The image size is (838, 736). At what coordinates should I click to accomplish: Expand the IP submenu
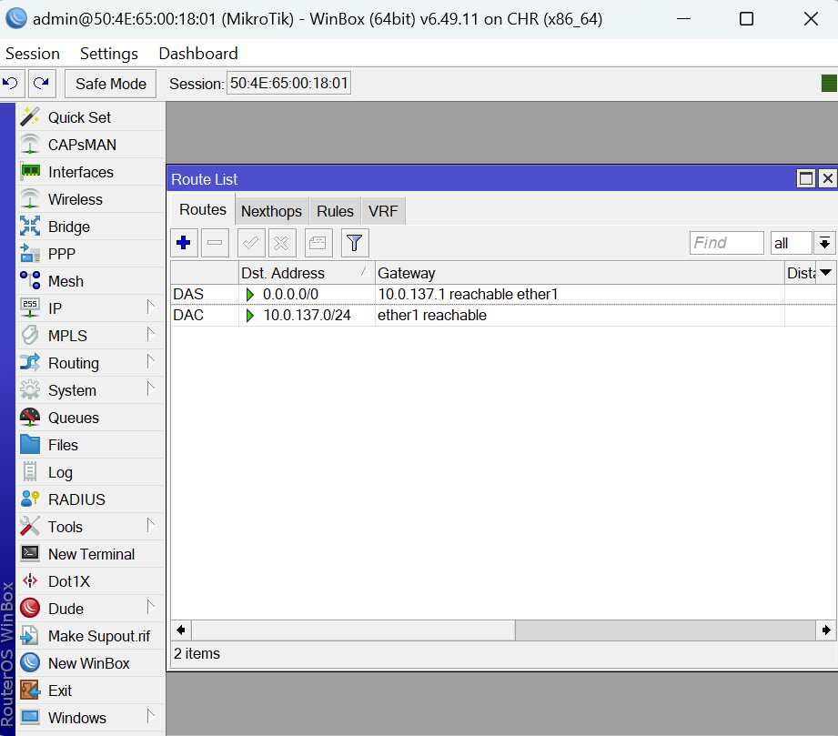(x=151, y=307)
